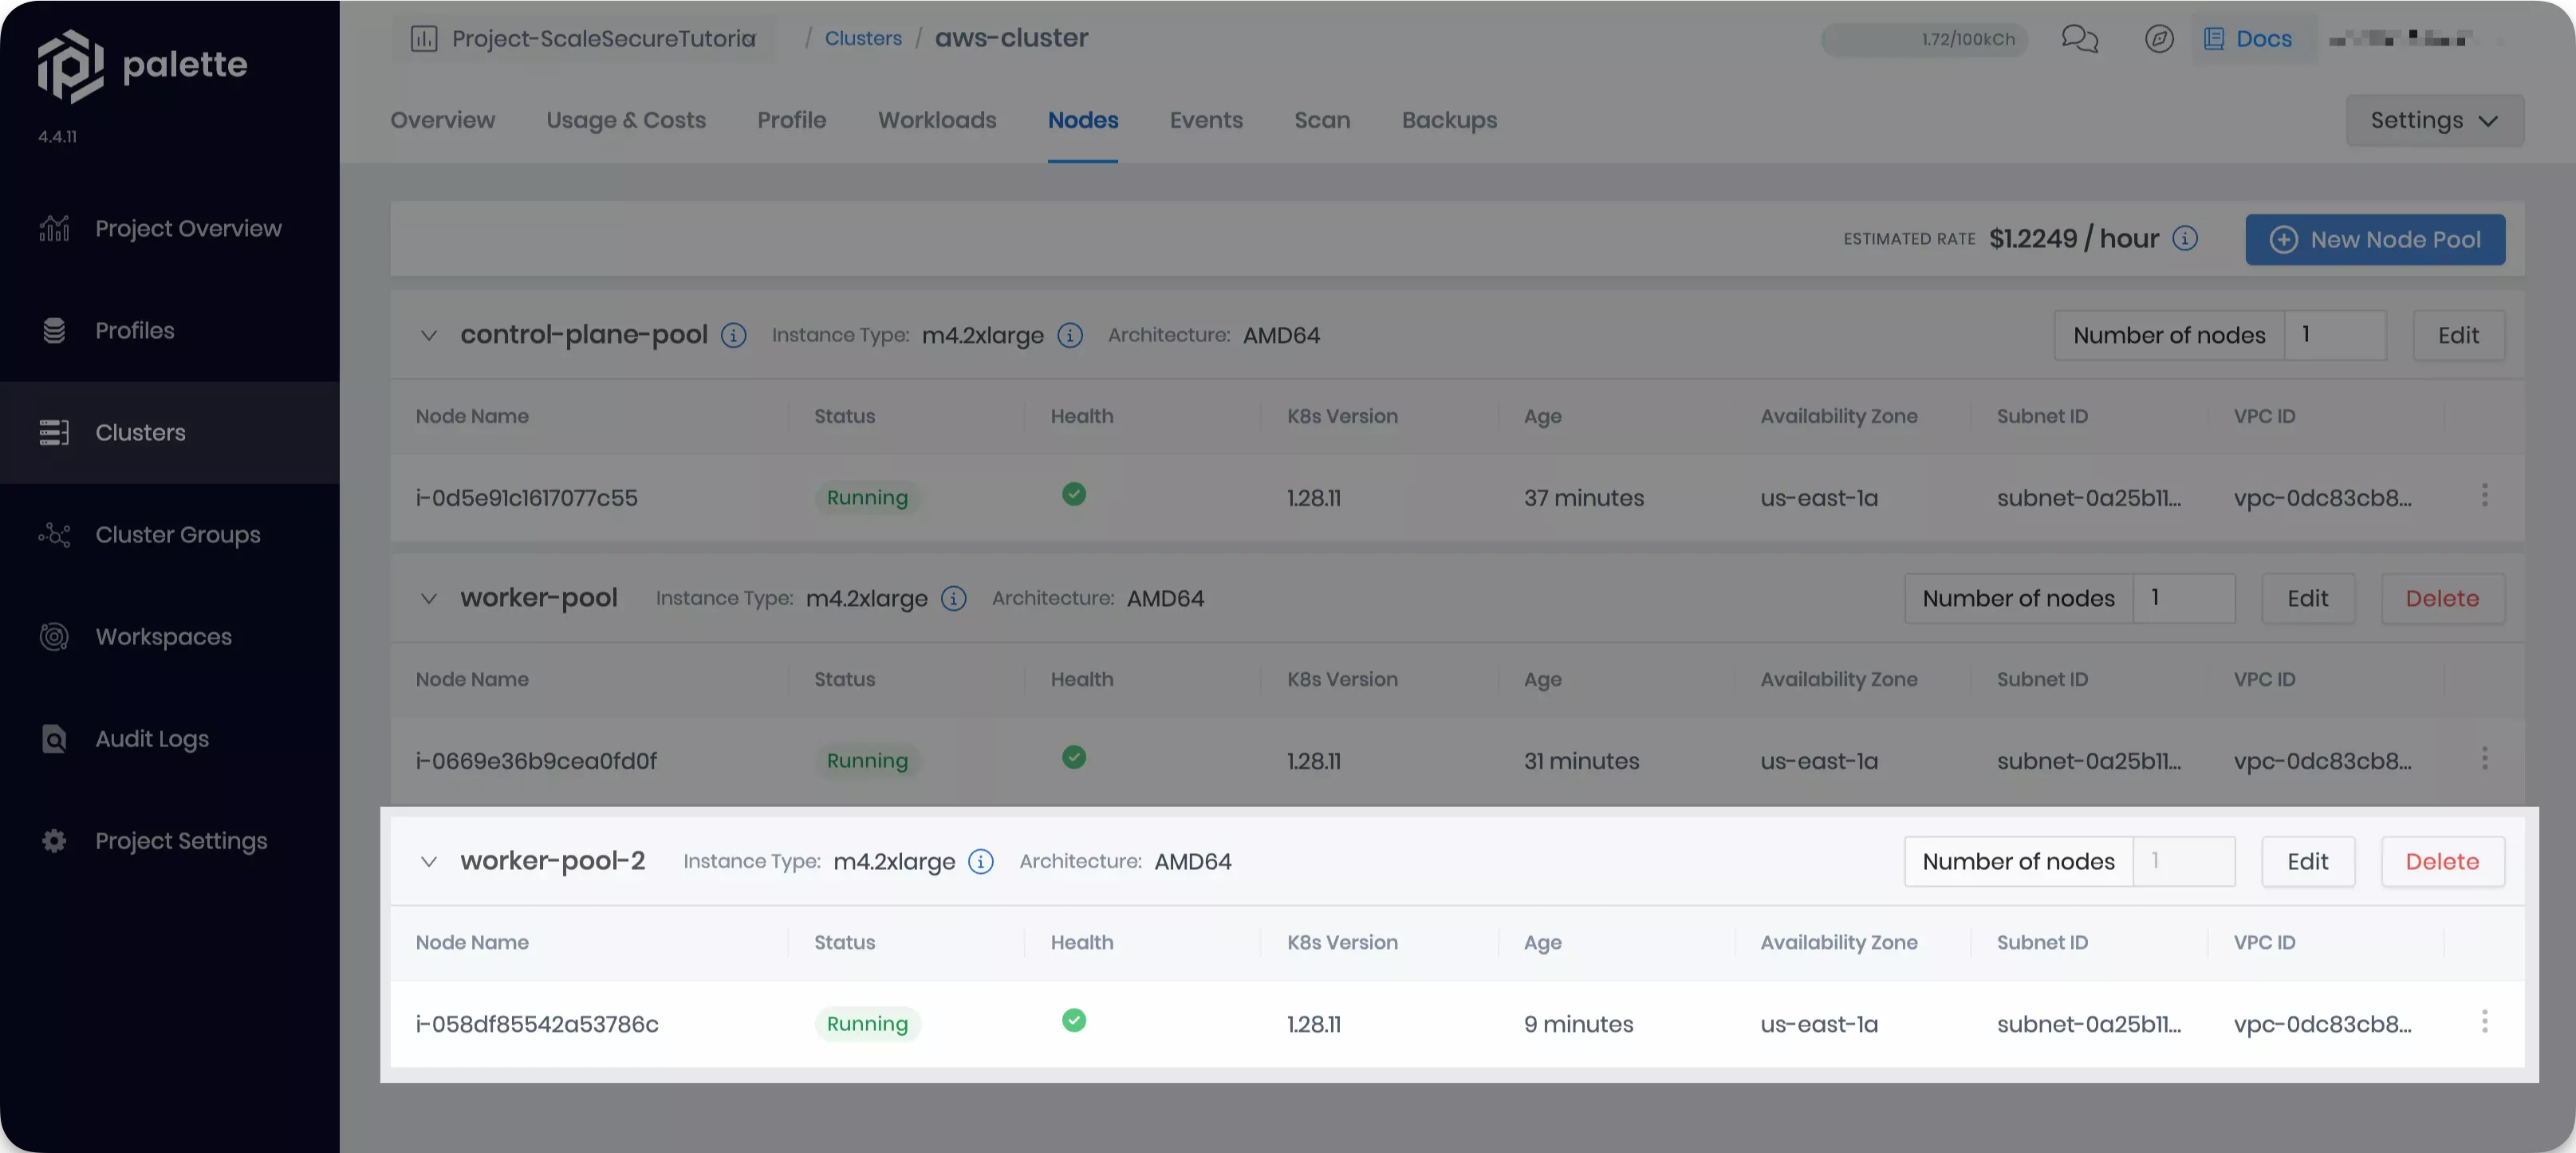Switch to Usage & Costs tab
Viewport: 2576px width, 1153px height.
coord(626,120)
